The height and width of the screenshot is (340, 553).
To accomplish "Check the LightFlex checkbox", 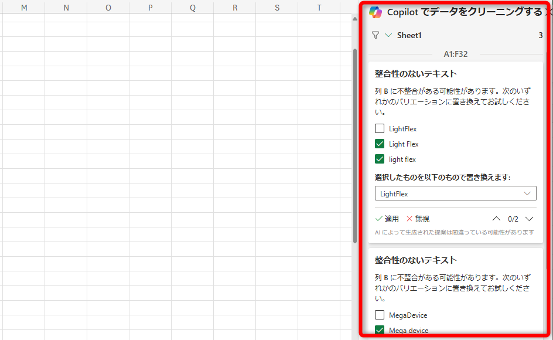I will tap(380, 128).
